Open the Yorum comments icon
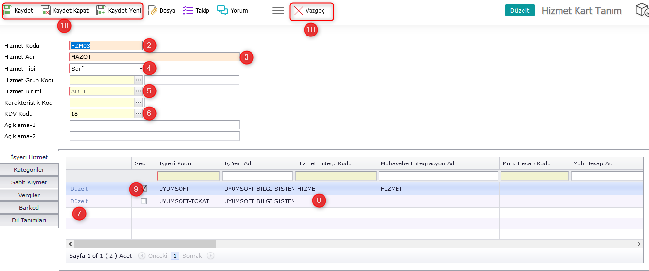Image resolution: width=649 pixels, height=271 pixels. 222,10
